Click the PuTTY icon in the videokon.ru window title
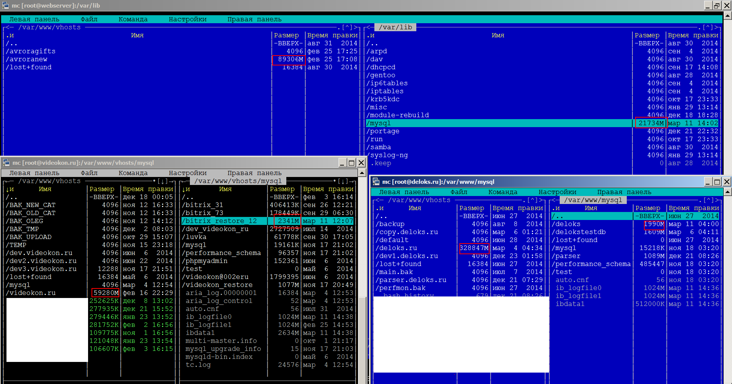The width and height of the screenshot is (732, 384). (6, 163)
